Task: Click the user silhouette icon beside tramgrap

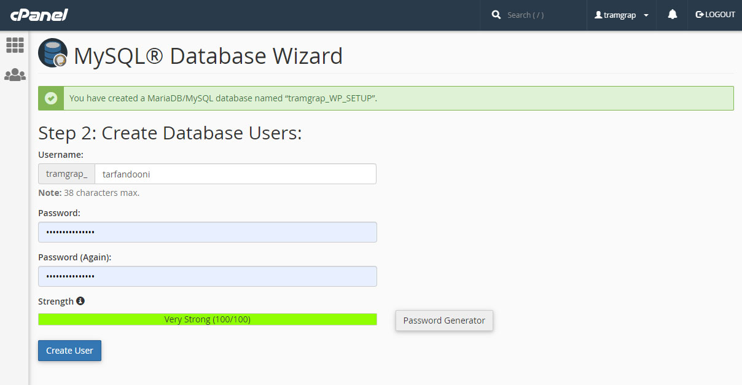Action: coord(598,15)
